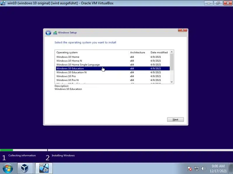The height and width of the screenshot is (174, 233).
Task: Click the Windows Setup title icon
Action: pos(55,33)
